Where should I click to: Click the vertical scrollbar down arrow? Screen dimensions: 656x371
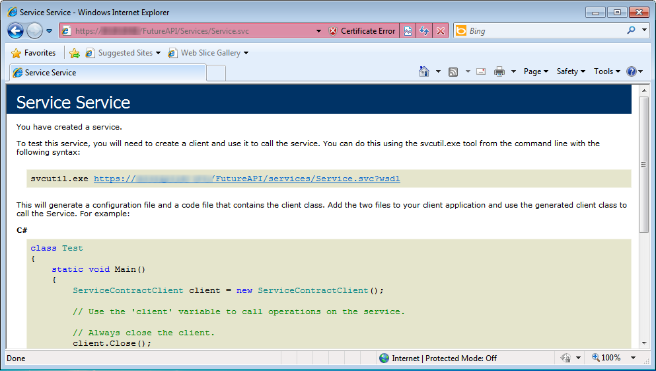coord(643,343)
